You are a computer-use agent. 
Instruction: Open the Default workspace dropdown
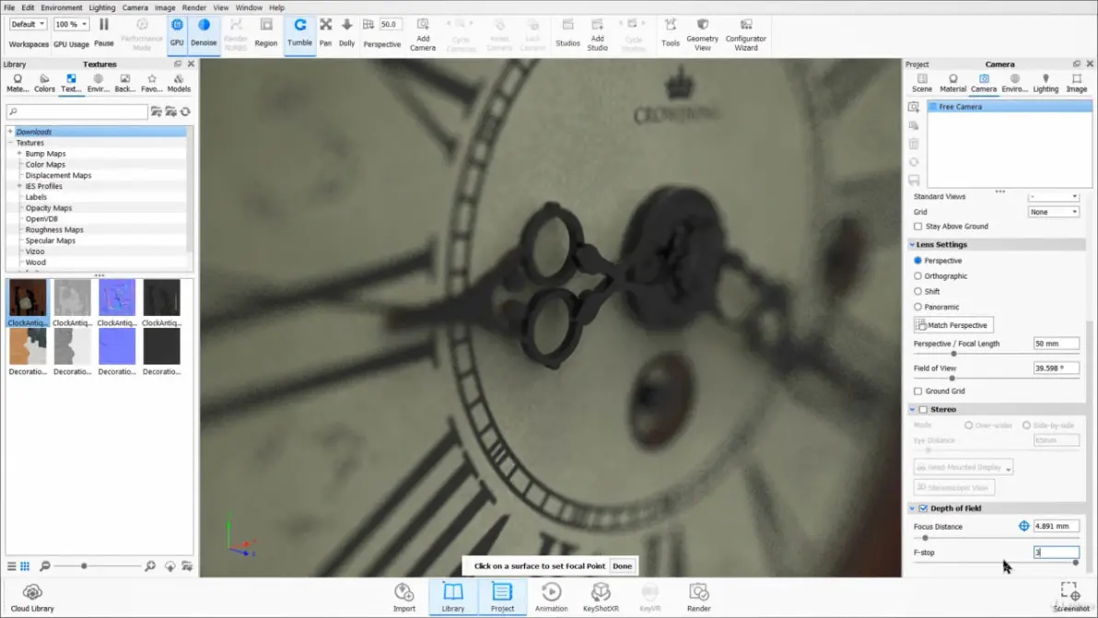(28, 24)
